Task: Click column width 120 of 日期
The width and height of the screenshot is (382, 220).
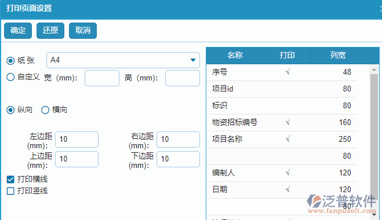Action: click(x=345, y=189)
